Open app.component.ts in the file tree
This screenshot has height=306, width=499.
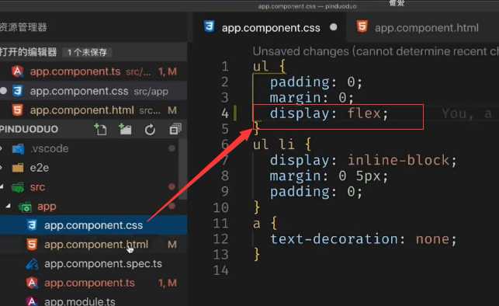(x=94, y=283)
